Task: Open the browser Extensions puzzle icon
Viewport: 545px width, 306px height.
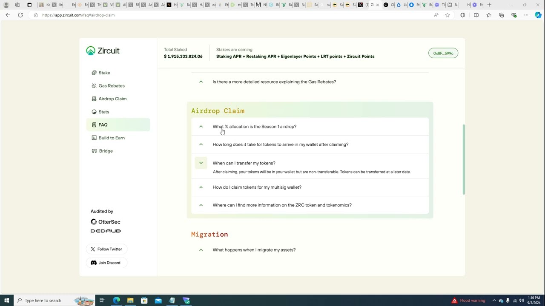Action: [x=463, y=15]
